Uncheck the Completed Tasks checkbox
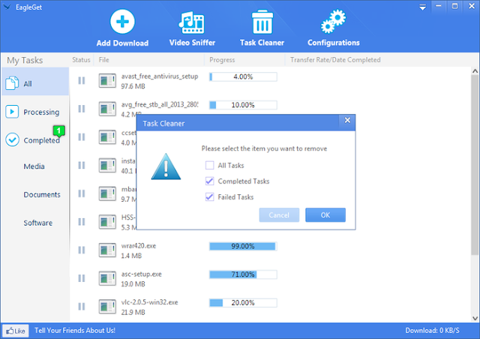 point(210,181)
